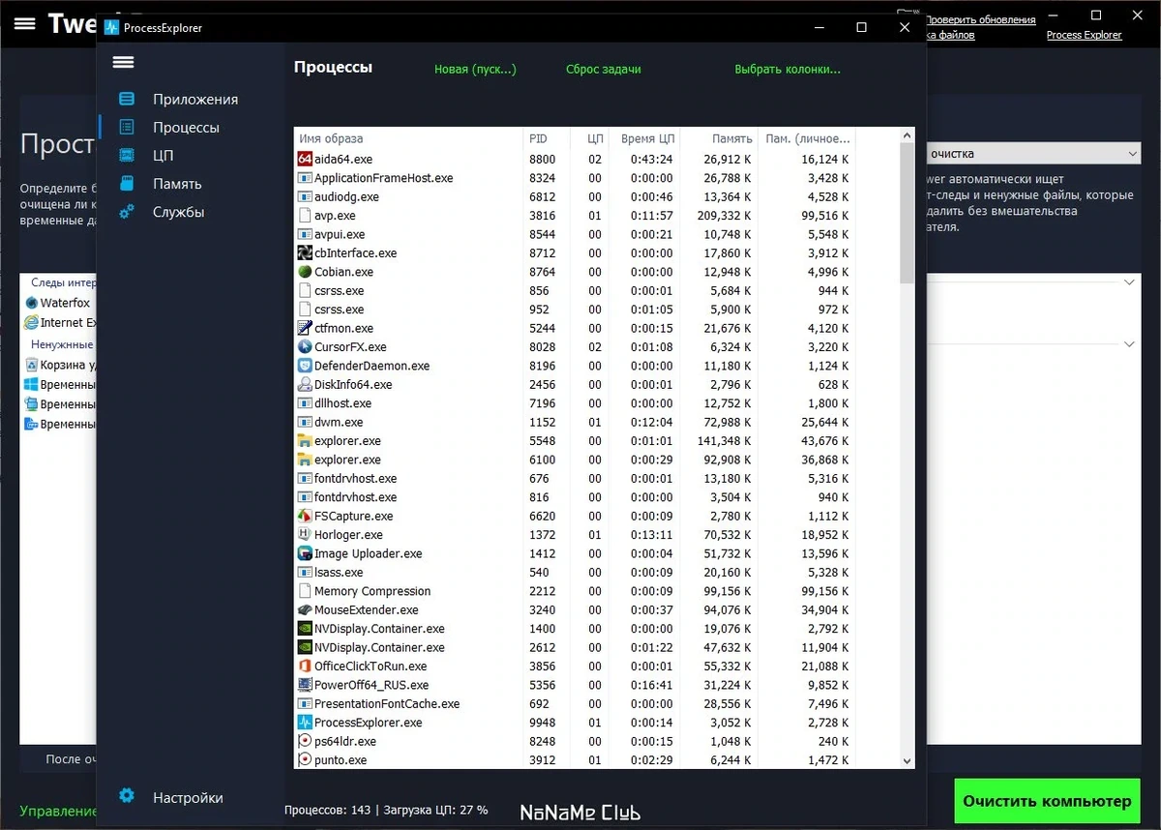Click the process list vertical scrollbar thumb

(x=907, y=213)
